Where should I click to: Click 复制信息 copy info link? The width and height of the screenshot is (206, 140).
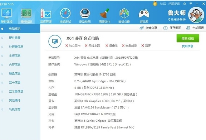[187, 46]
